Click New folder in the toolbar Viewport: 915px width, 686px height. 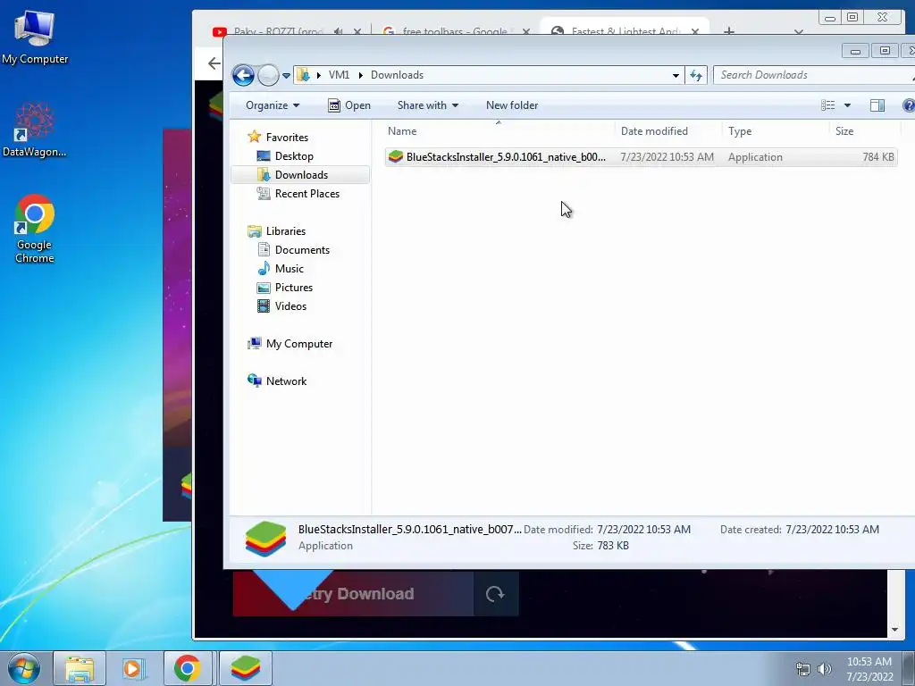(512, 105)
